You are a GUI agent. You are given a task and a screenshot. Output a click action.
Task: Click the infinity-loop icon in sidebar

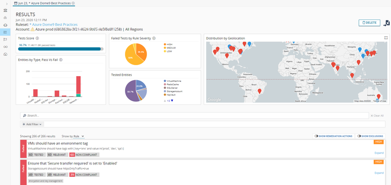5,47
